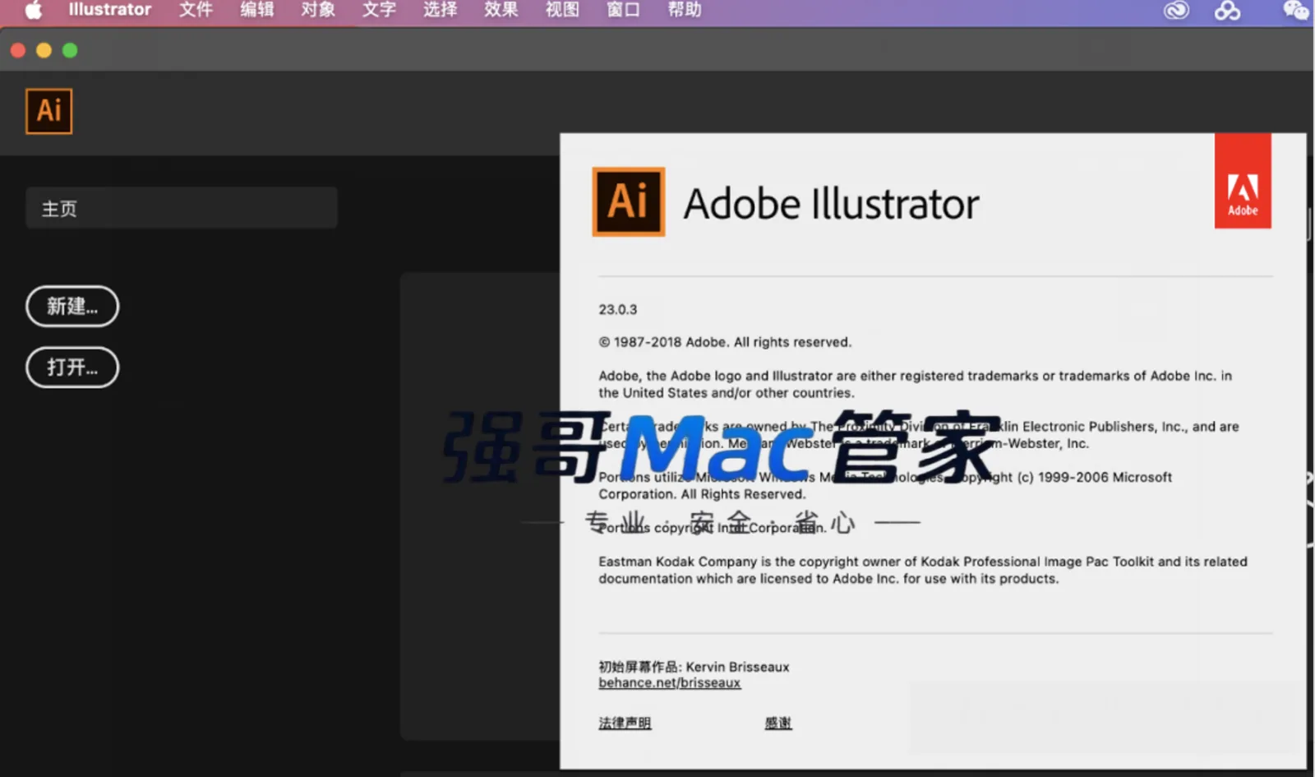
Task: Click the Creative Cloud menu bar icon
Action: (1176, 10)
